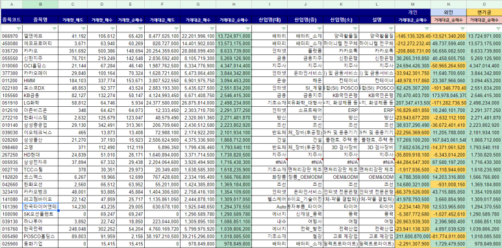Select column B header letter
This screenshot has width=502, height=248.
40,4
